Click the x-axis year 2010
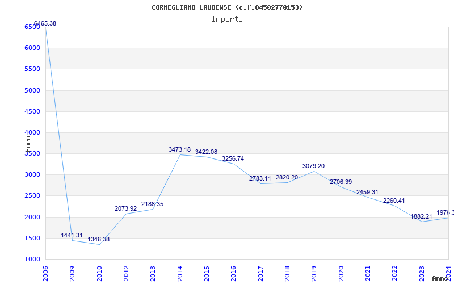The image size is (454, 284). 99,274
